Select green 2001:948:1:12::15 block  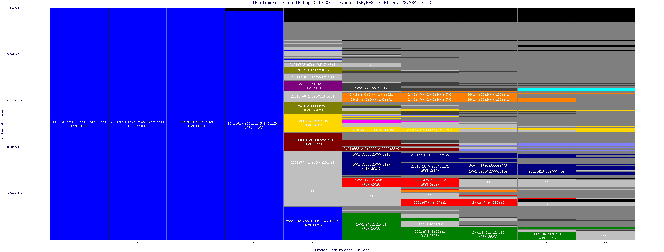pos(488,234)
